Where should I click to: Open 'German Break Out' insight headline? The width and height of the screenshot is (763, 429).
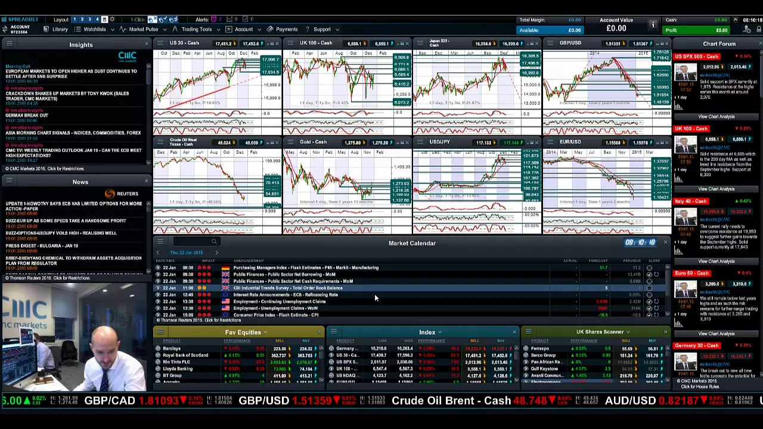coord(27,116)
